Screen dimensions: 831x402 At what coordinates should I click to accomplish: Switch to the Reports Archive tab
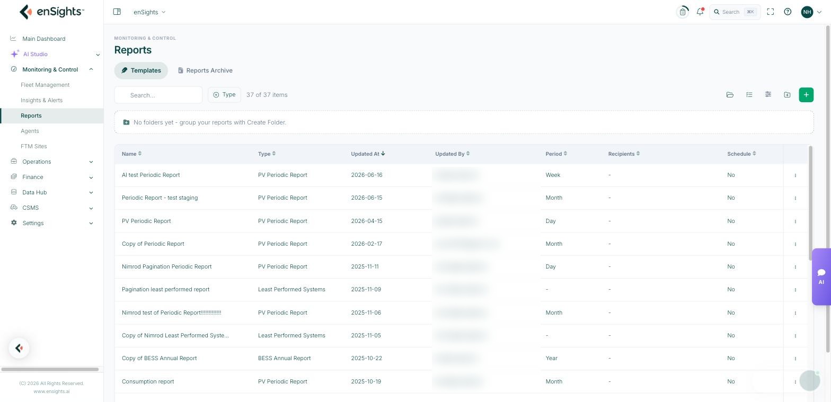point(205,70)
